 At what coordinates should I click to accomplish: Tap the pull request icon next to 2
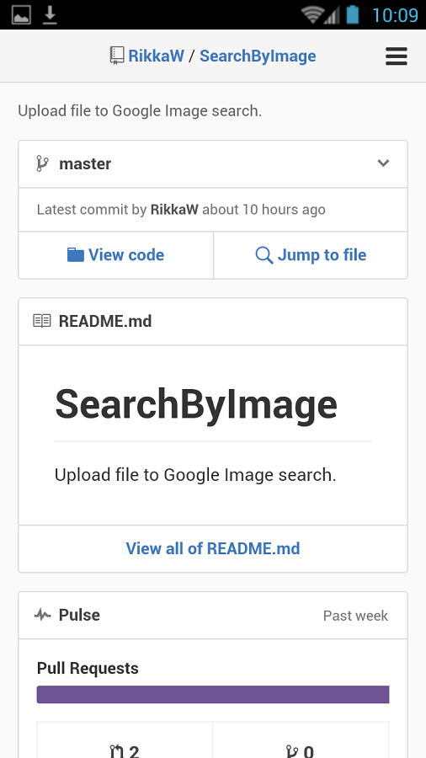[116, 750]
